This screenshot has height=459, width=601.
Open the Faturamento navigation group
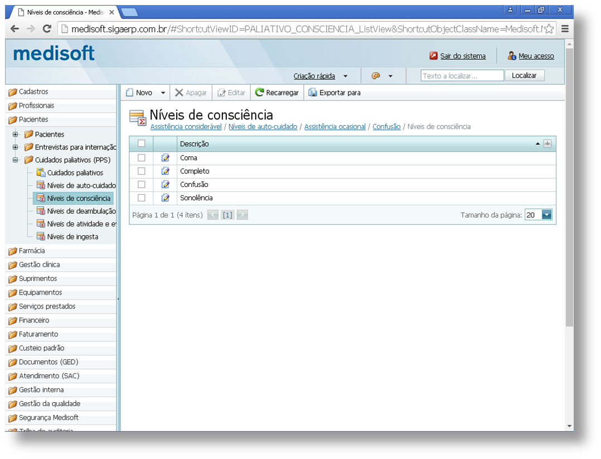[61, 334]
